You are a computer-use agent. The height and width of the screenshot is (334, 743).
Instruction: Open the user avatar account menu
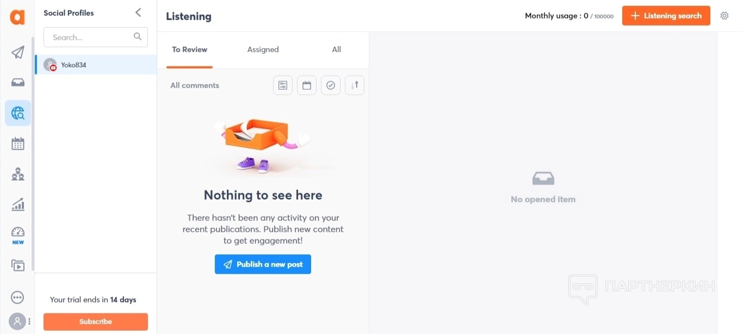[17, 321]
